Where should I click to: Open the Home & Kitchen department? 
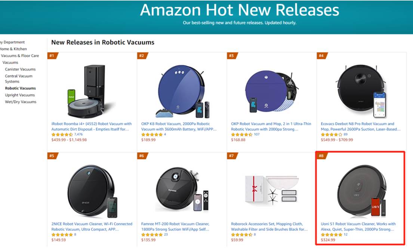13,49
